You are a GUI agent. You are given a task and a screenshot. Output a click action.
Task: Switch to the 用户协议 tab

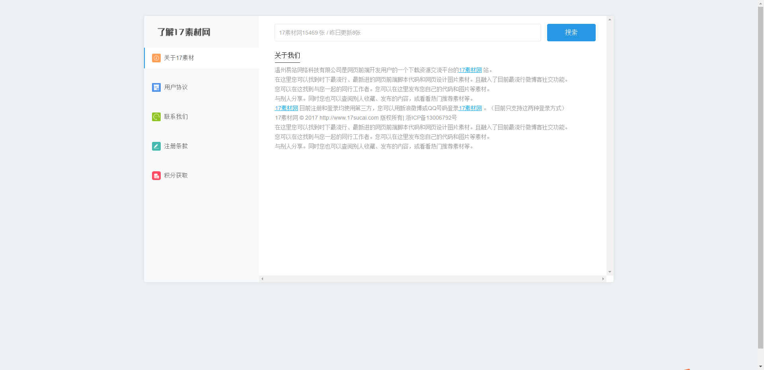tap(201, 87)
